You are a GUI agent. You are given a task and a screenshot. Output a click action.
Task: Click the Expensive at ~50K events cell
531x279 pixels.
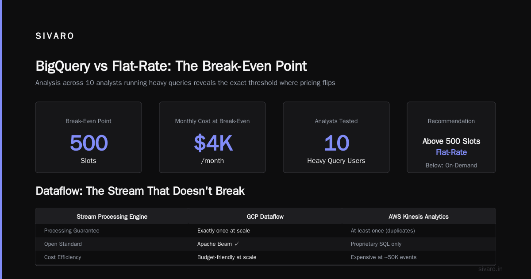384,257
